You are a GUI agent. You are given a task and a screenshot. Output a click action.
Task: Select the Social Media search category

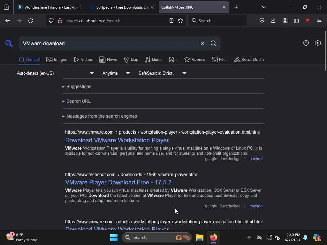249,60
